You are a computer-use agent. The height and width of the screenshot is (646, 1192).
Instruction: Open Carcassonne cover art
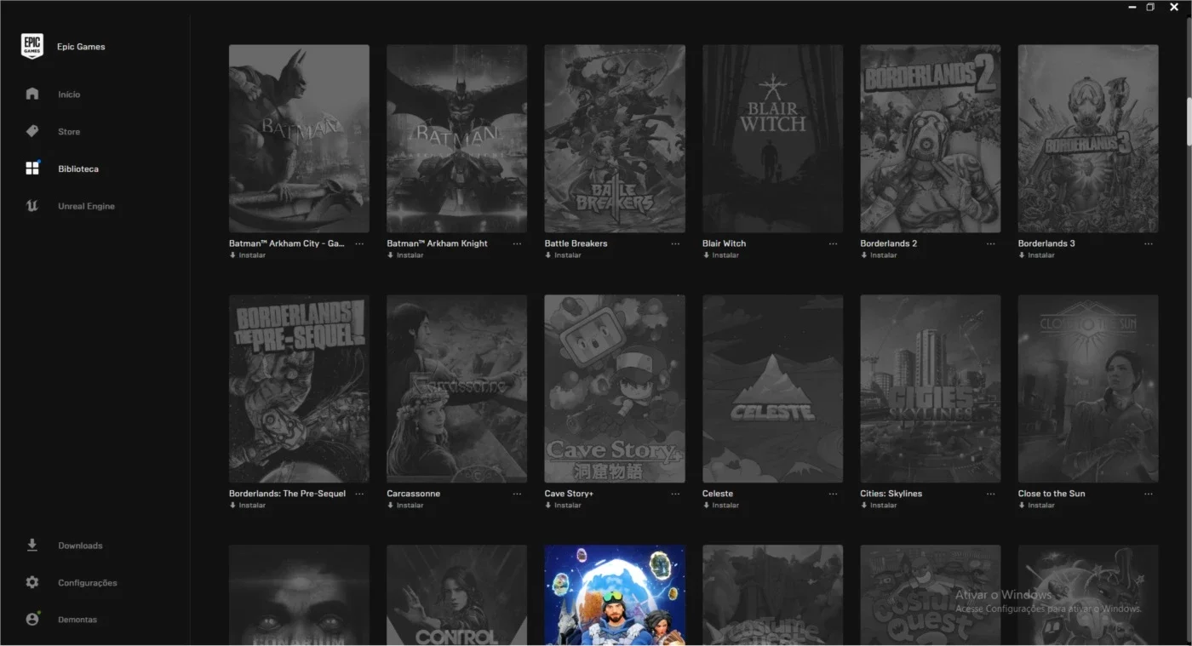(456, 389)
